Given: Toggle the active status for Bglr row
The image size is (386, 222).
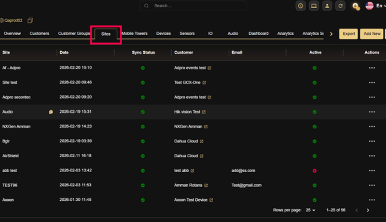Looking at the screenshot, I should click(315, 141).
